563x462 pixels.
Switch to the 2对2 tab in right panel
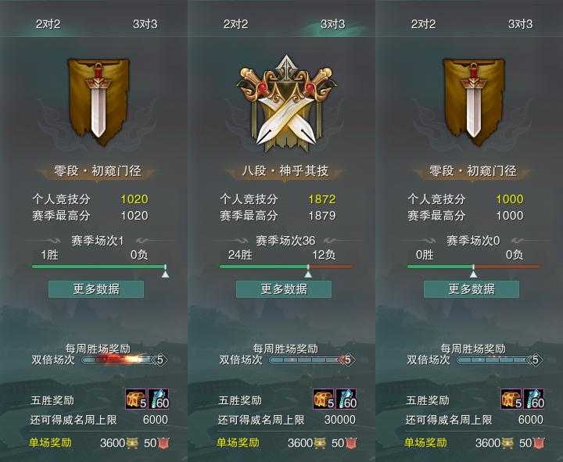pyautogui.click(x=423, y=24)
